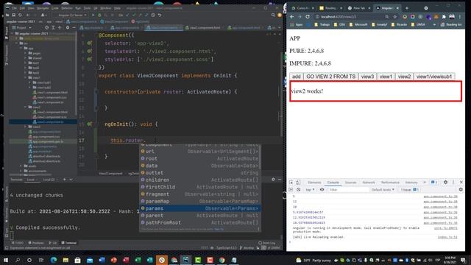Show console sidebar toggle in DevTools
The image size is (471, 265).
coord(291,190)
